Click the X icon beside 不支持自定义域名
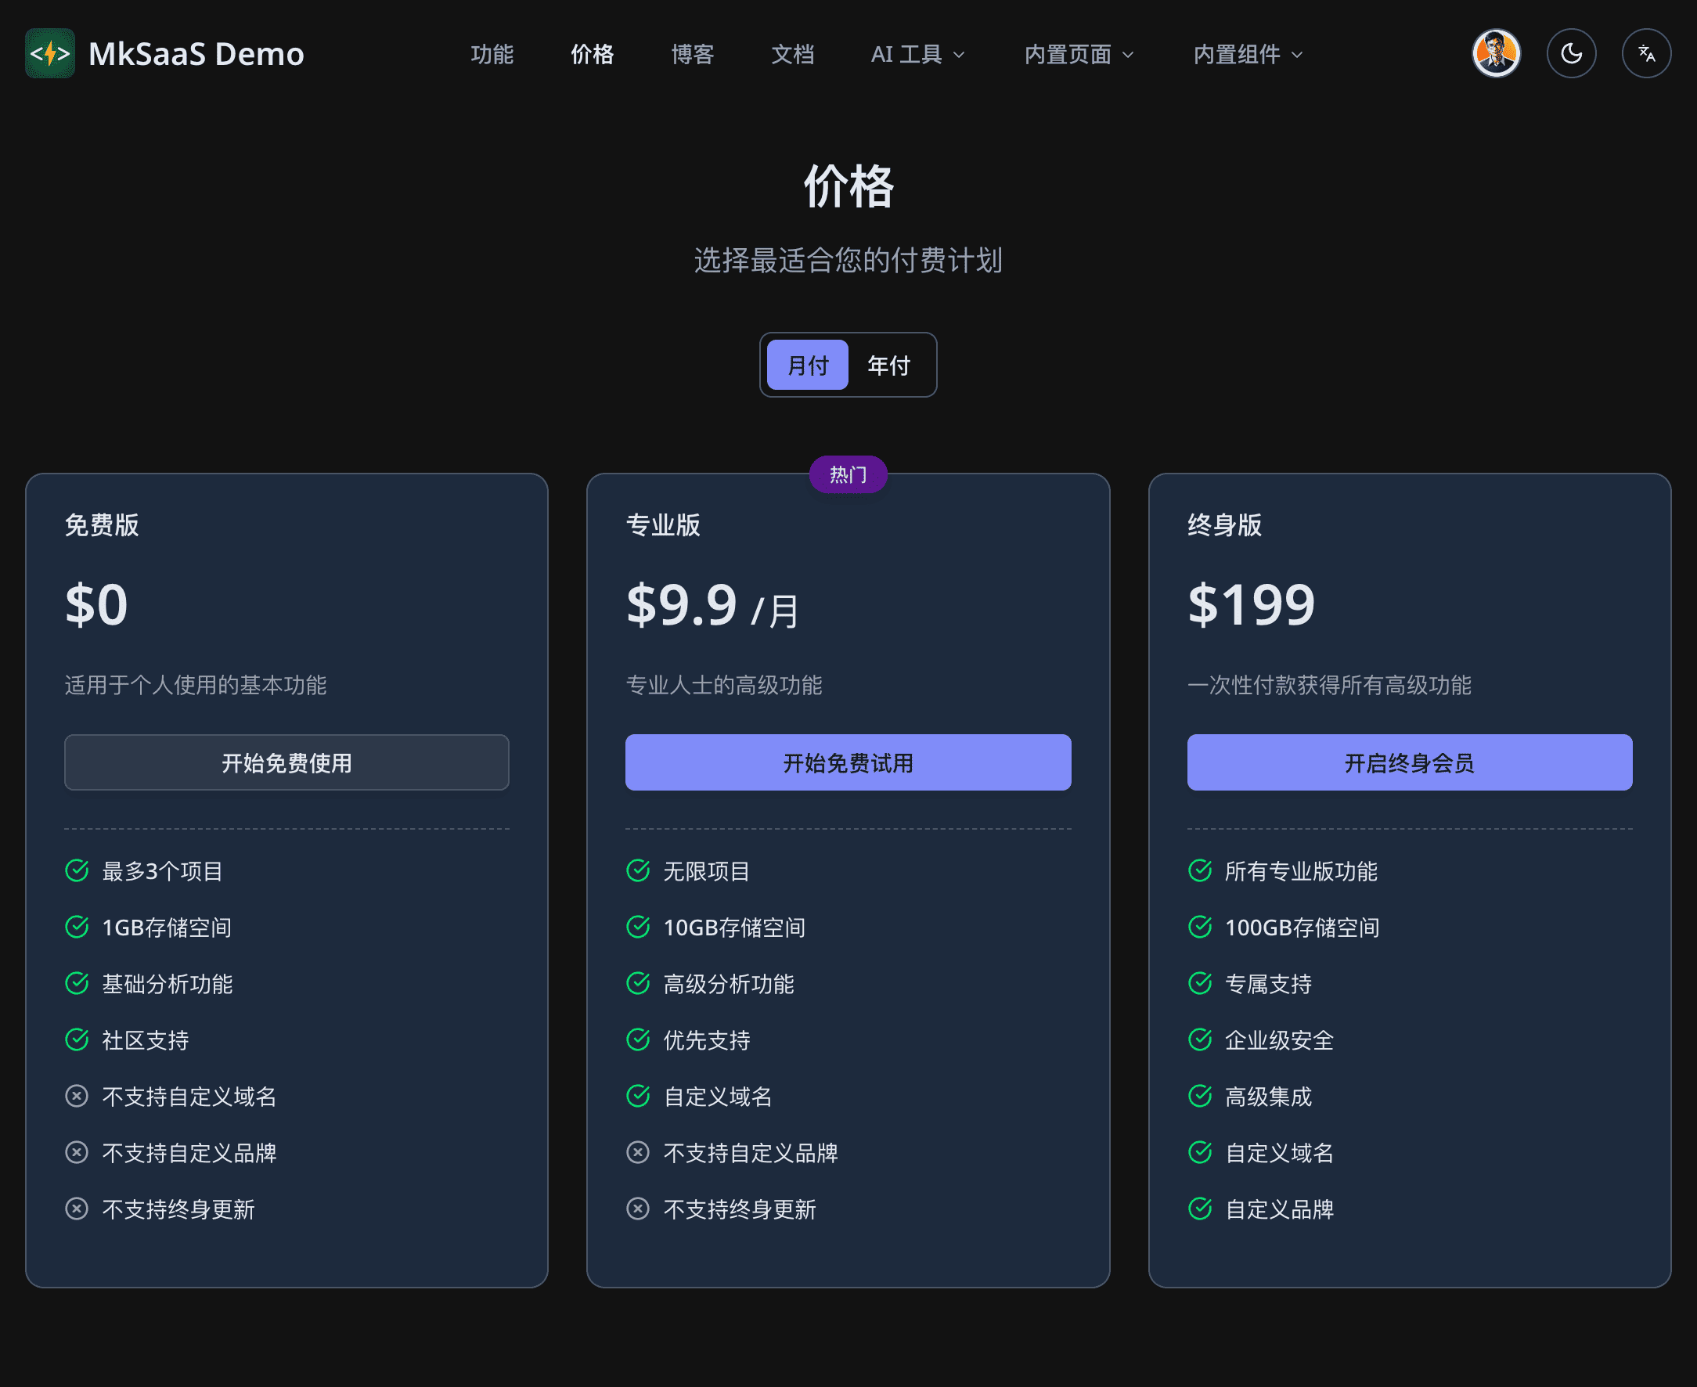 [x=77, y=1095]
